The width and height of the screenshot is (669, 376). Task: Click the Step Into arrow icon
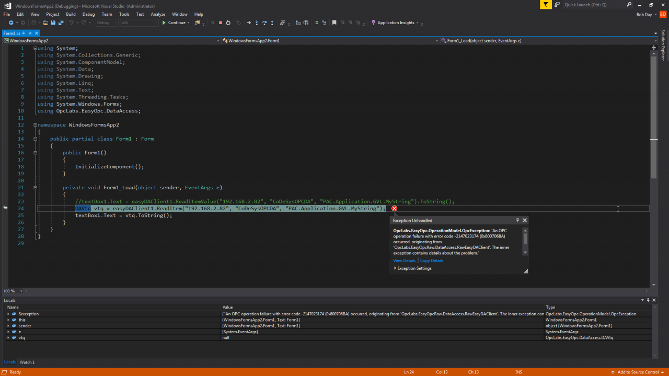(257, 23)
